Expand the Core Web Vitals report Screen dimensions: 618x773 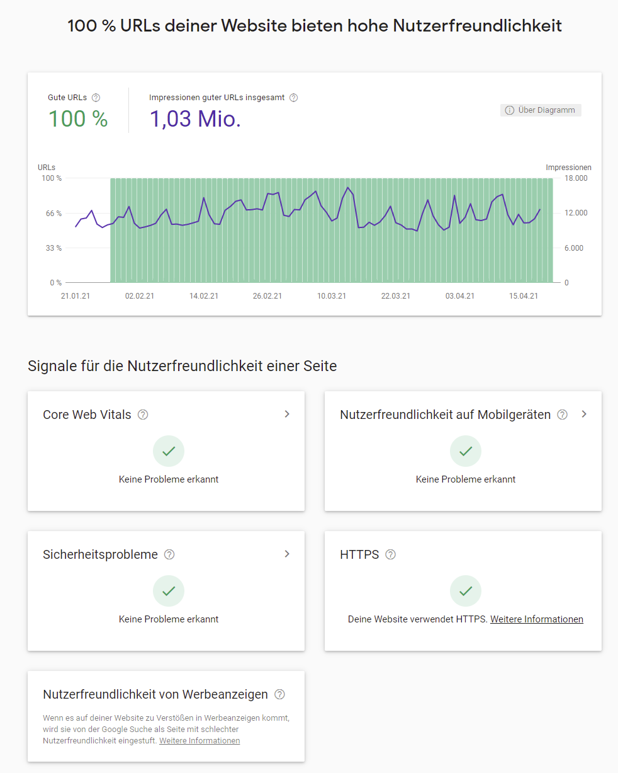(x=287, y=414)
